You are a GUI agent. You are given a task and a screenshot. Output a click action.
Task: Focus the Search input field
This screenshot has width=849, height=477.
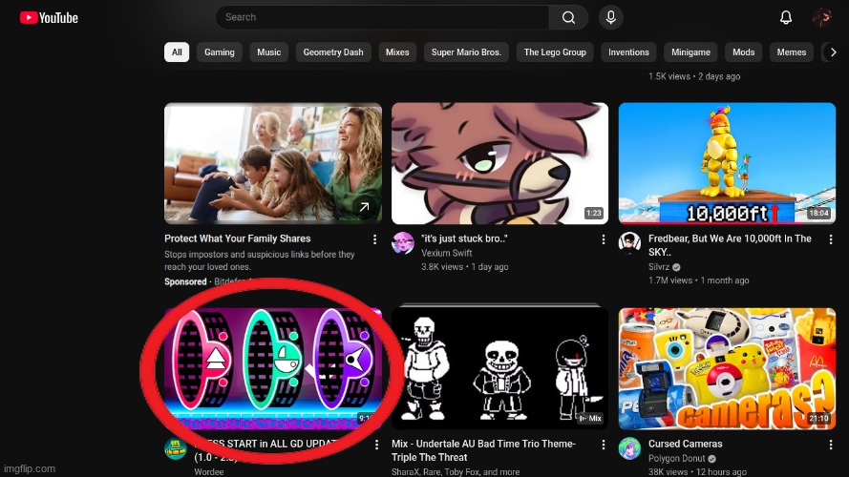point(382,17)
